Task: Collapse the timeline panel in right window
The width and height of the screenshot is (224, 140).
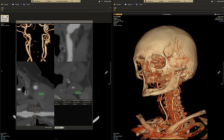Action: [x=223, y=8]
